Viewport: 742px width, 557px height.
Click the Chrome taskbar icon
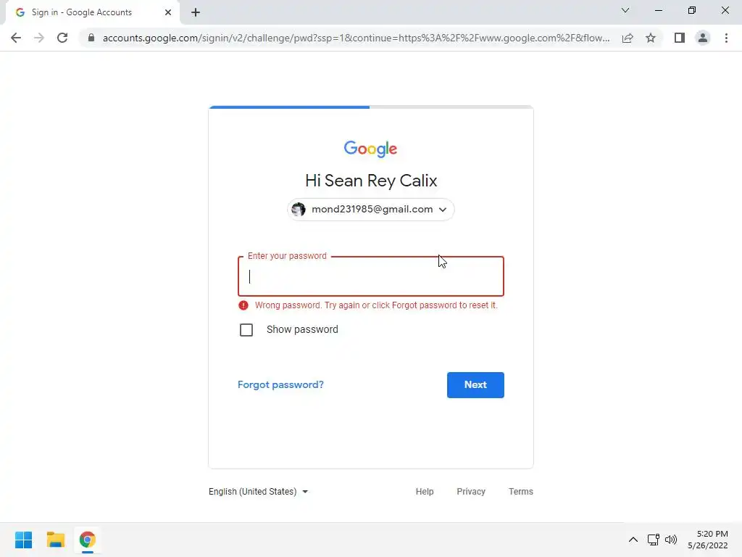[87, 540]
